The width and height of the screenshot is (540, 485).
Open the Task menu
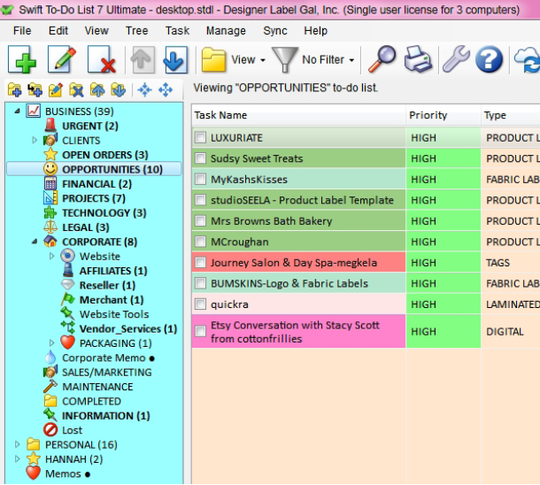(x=177, y=31)
